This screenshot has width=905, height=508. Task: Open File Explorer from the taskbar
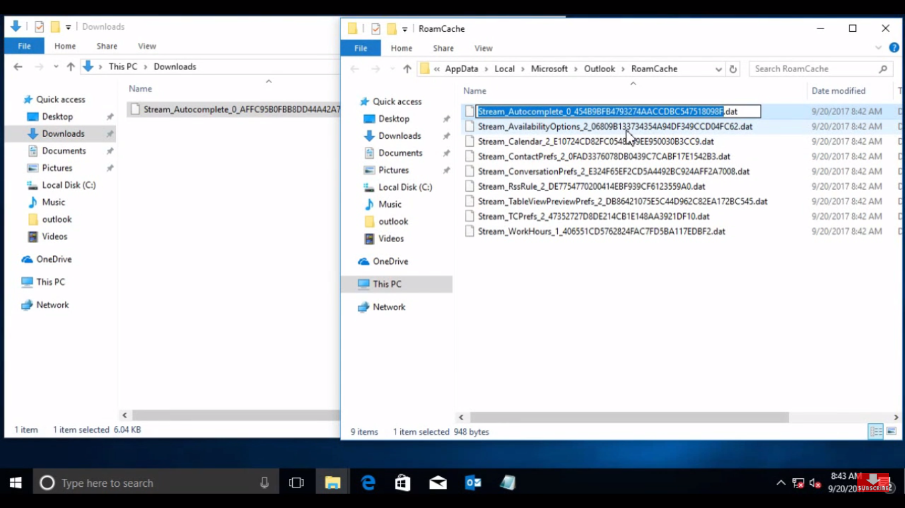[x=332, y=483]
